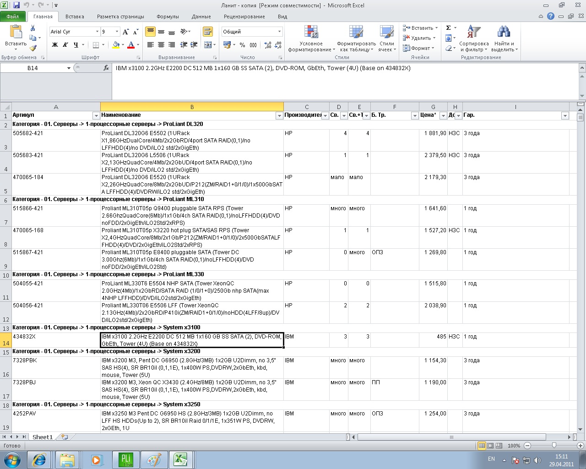Increase font size with the grow font icon

click(x=125, y=32)
